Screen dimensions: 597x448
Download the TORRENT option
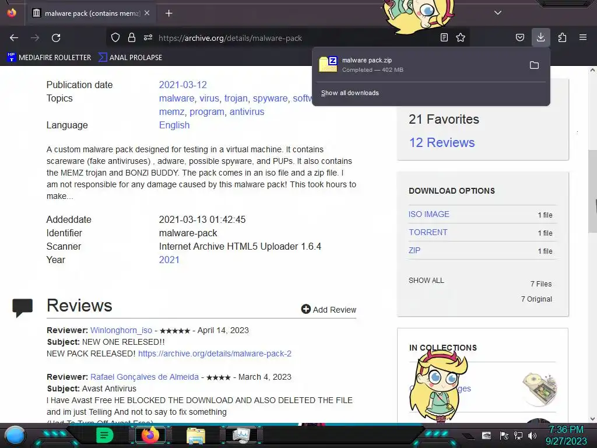(x=428, y=232)
